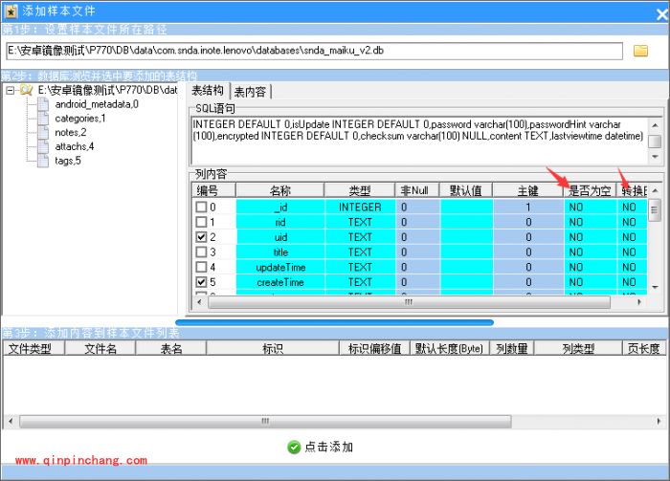Click the column list horizontal scrollbar thumb
This screenshot has height=481, width=670.
click(406, 302)
